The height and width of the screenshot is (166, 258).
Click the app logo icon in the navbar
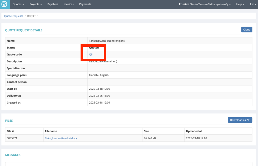4,4
